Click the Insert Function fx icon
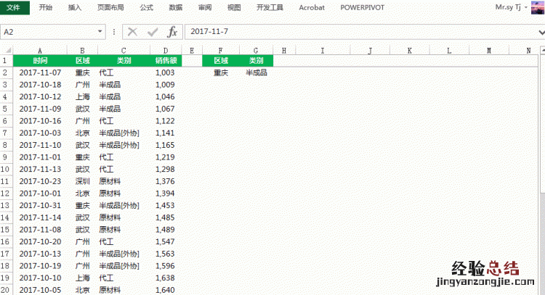The height and width of the screenshot is (295, 545). point(172,32)
